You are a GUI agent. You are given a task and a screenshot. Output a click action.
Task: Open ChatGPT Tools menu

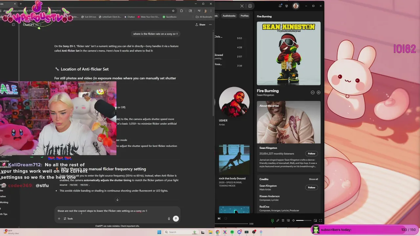[x=68, y=219]
